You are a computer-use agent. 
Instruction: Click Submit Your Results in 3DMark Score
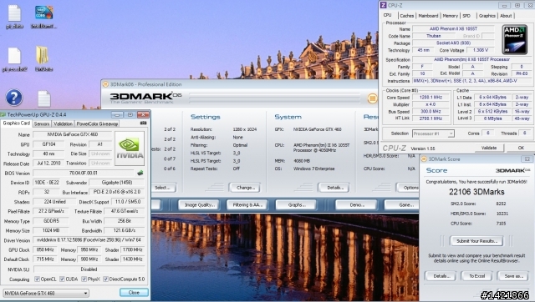476,241
